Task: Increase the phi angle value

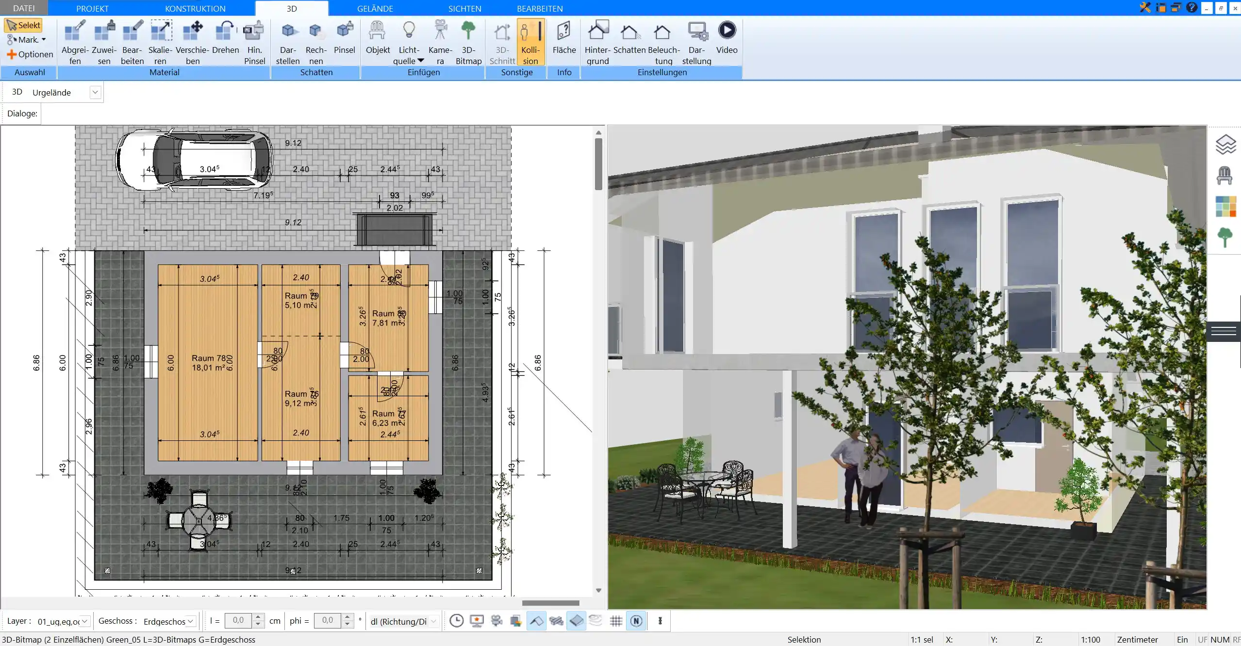Action: click(x=347, y=617)
